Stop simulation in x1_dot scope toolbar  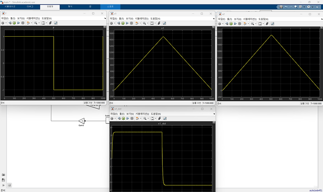click(132, 118)
